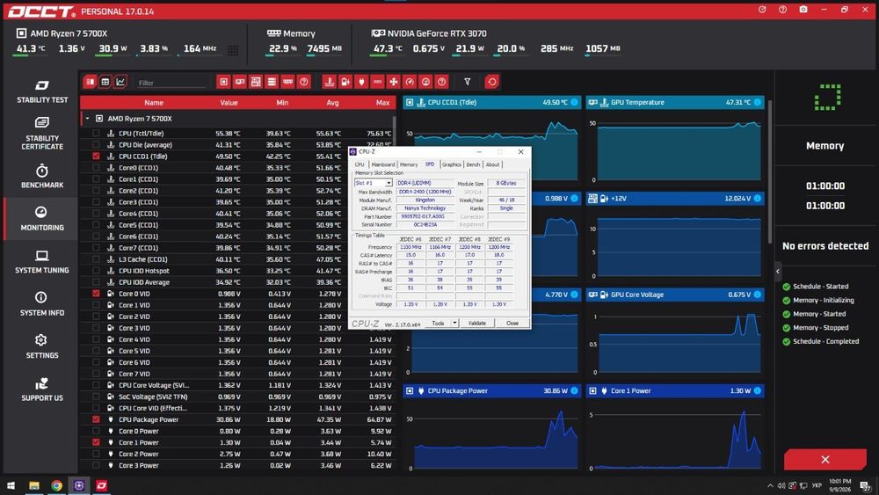Sort the sensor table by Min column
Image resolution: width=879 pixels, height=495 pixels.
[x=282, y=103]
